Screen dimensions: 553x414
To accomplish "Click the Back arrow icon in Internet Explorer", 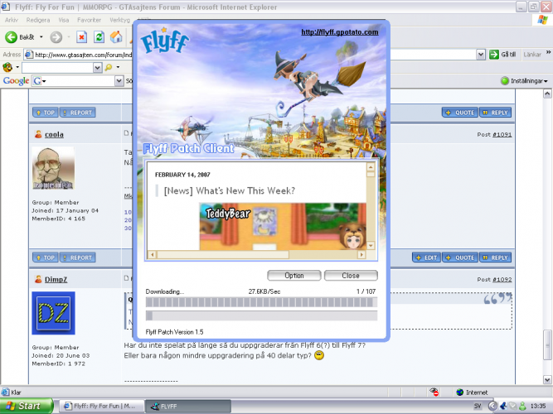I will coord(11,37).
